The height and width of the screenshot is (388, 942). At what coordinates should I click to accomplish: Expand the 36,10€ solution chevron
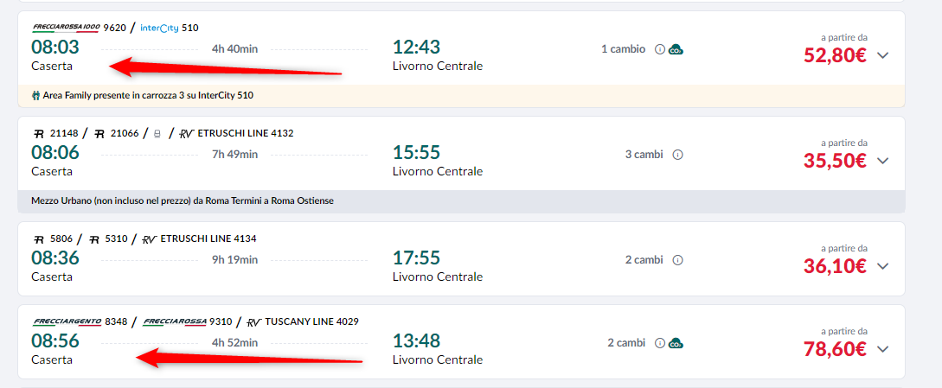tap(882, 266)
